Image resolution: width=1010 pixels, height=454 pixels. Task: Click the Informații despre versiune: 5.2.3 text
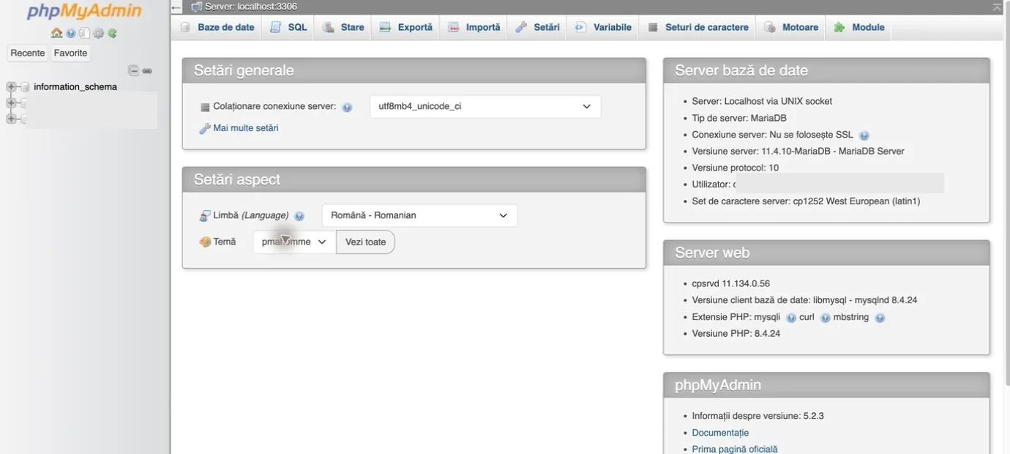tap(757, 416)
